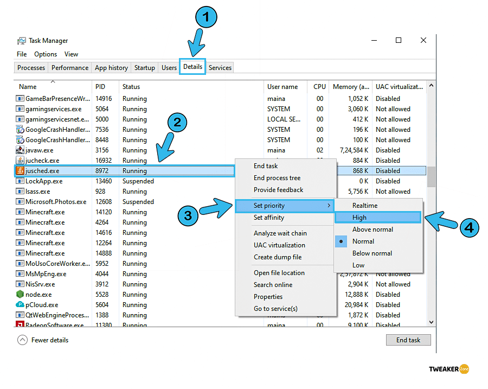Select Analyze wait chain
Screen dimensions: 488x389
[x=285, y=233]
